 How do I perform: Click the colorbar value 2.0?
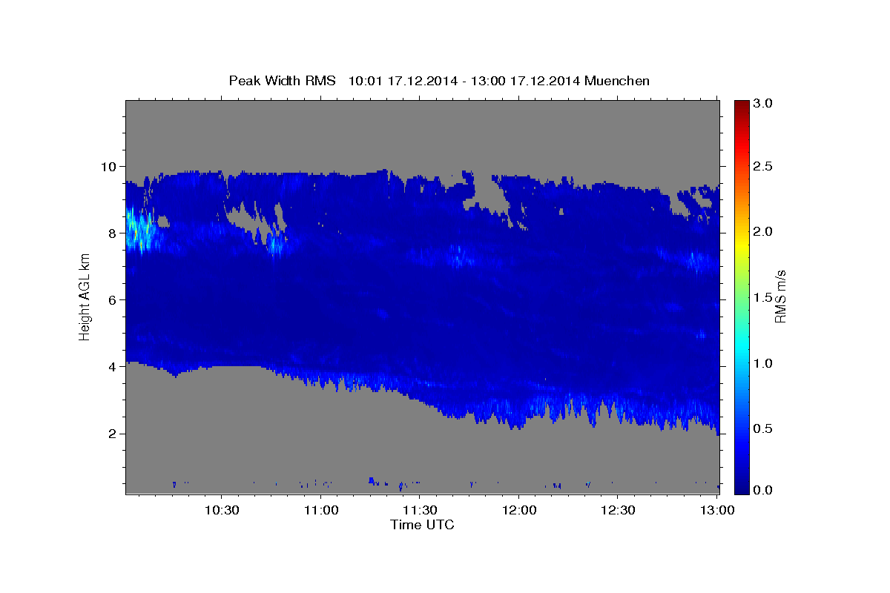[x=762, y=231]
